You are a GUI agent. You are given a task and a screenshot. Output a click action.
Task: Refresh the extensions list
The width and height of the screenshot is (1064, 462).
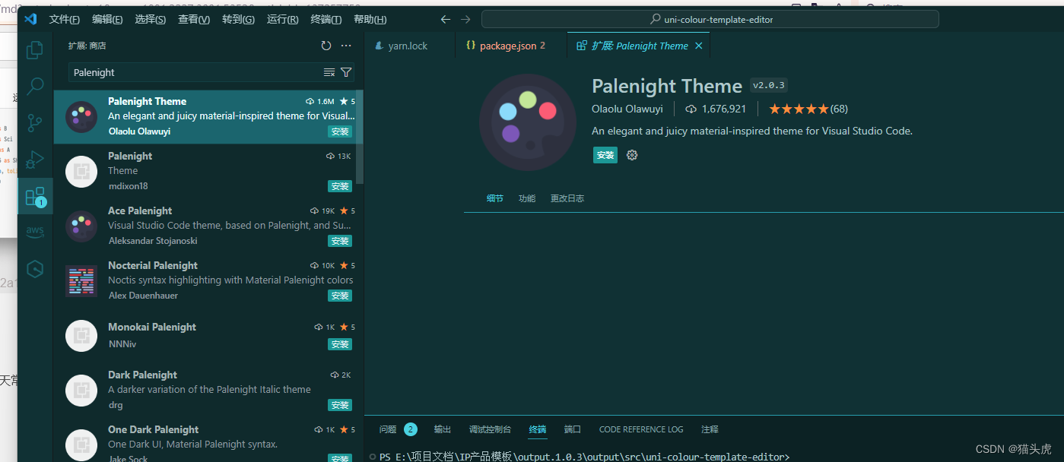[326, 46]
